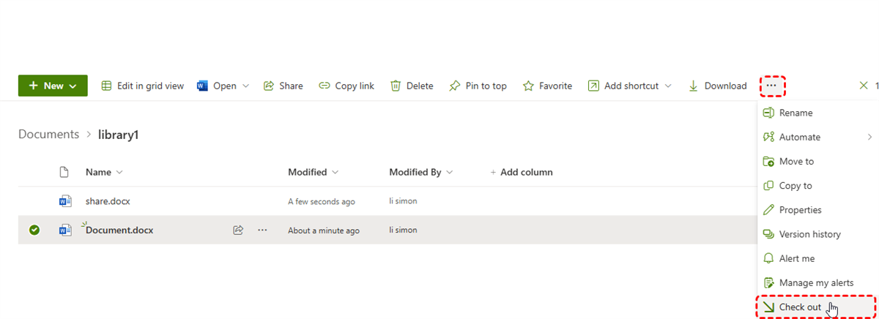The image size is (879, 319).
Task: Open the share.docx file
Action: (108, 200)
